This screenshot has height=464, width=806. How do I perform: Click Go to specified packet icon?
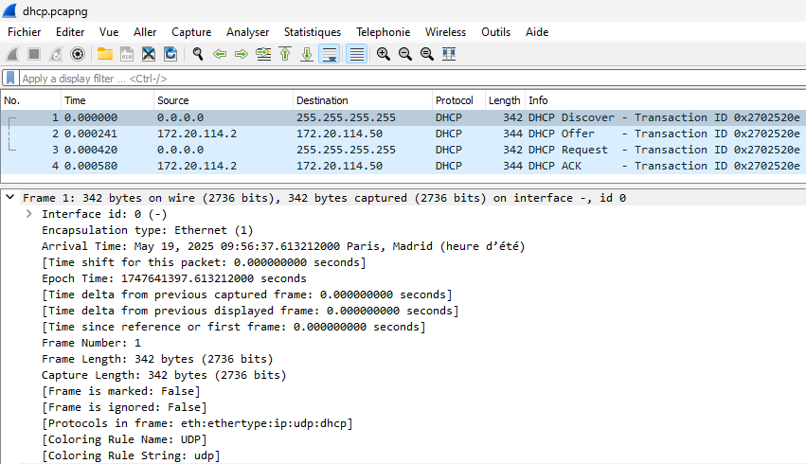pos(263,54)
